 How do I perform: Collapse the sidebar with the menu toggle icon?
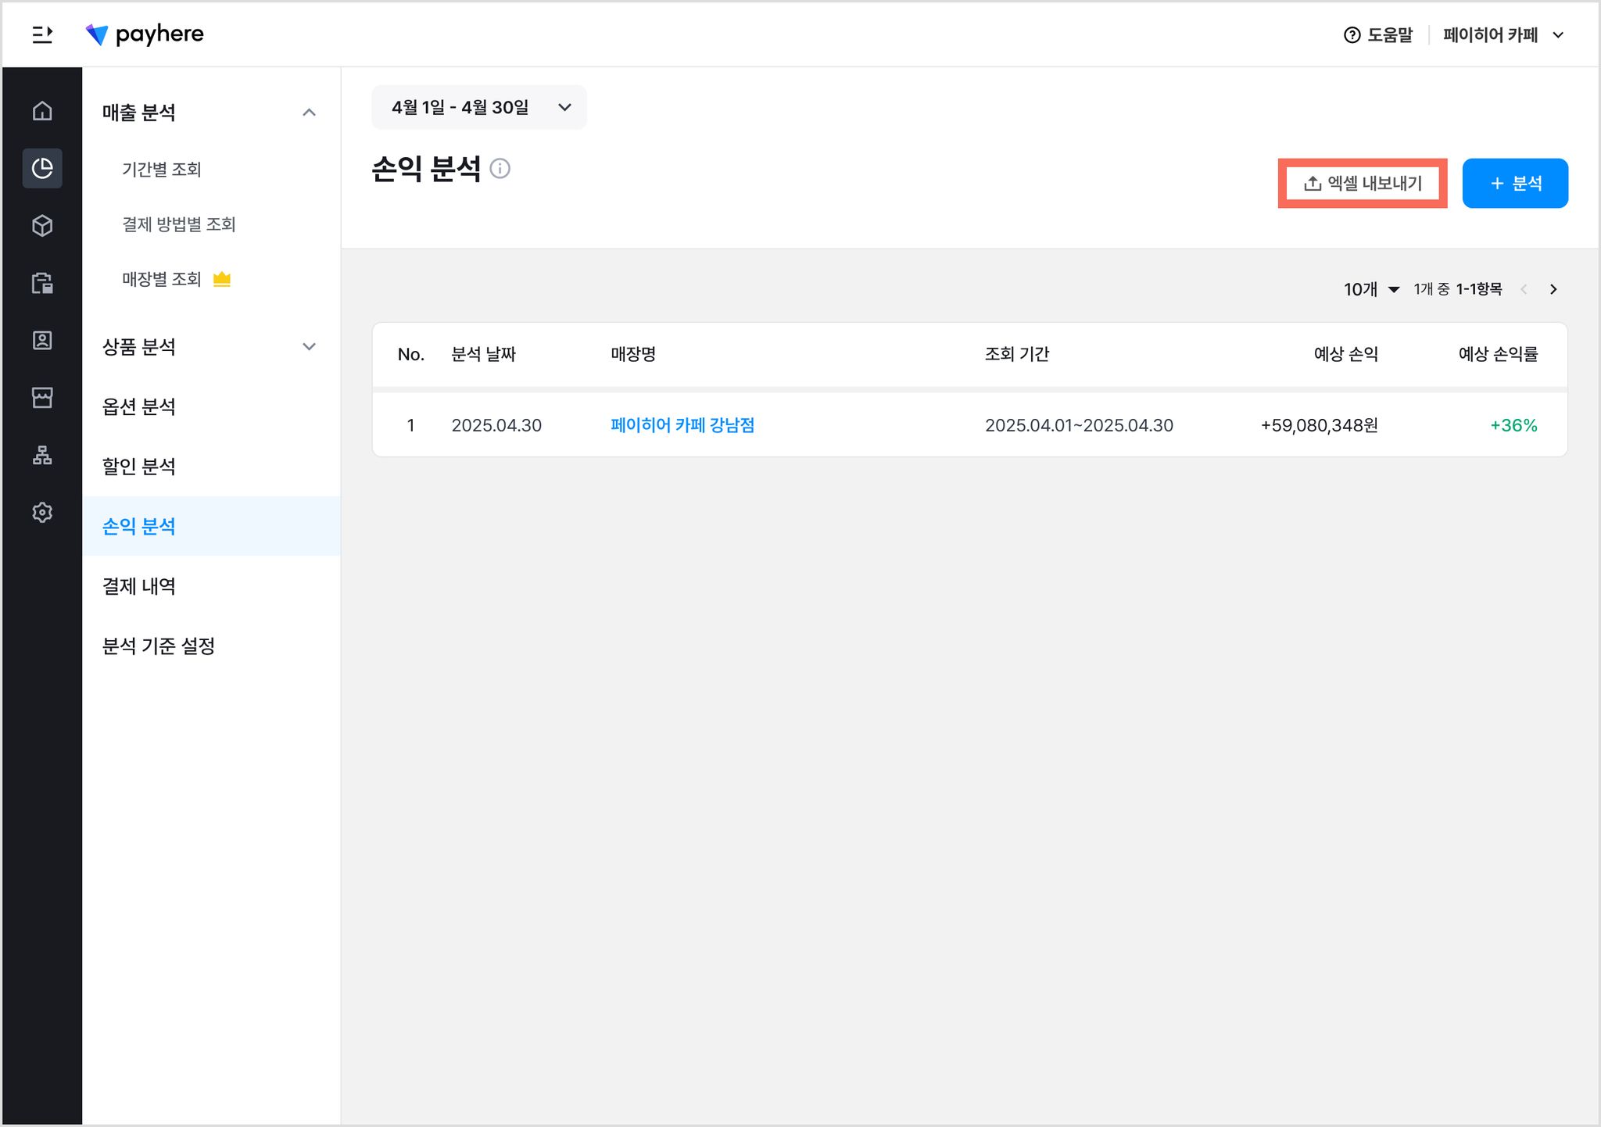(x=42, y=34)
